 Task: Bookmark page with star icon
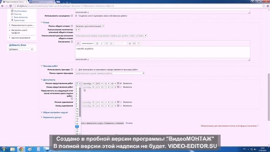(263, 6)
